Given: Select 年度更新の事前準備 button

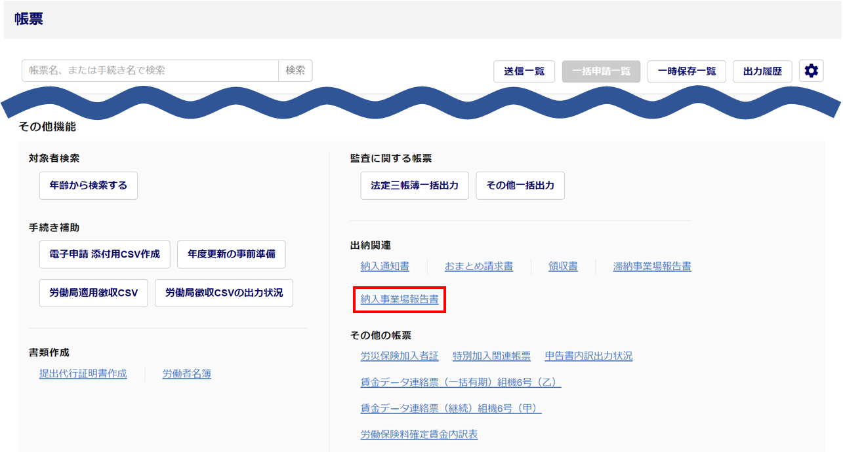Looking at the screenshot, I should click(x=231, y=254).
